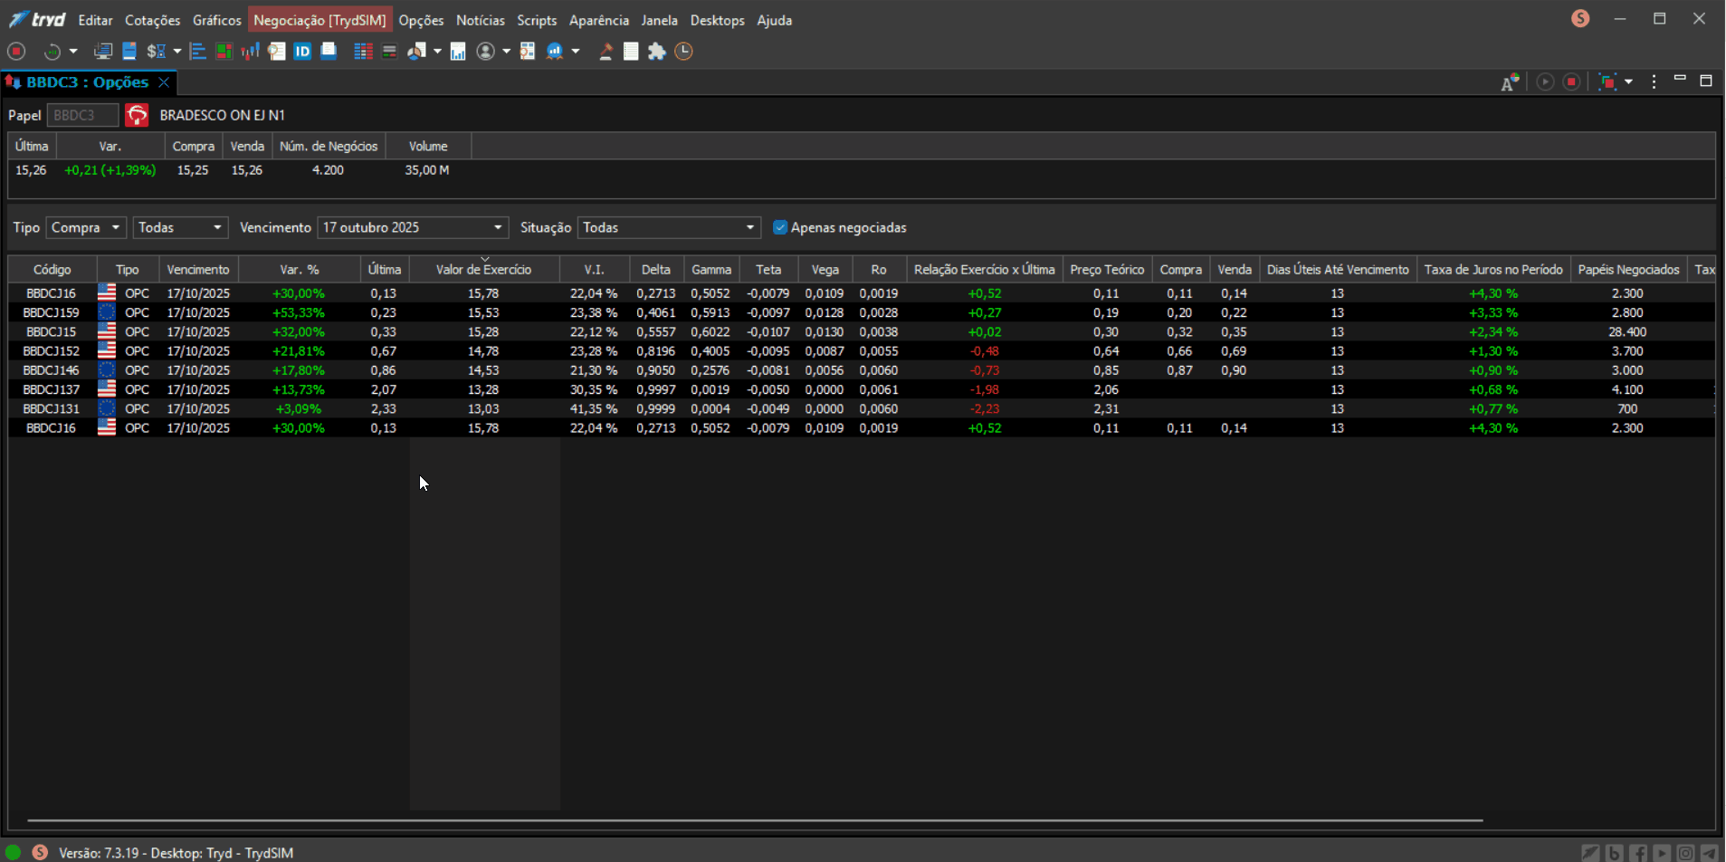
Task: Open the Situação Todas dropdown
Action: tap(669, 227)
